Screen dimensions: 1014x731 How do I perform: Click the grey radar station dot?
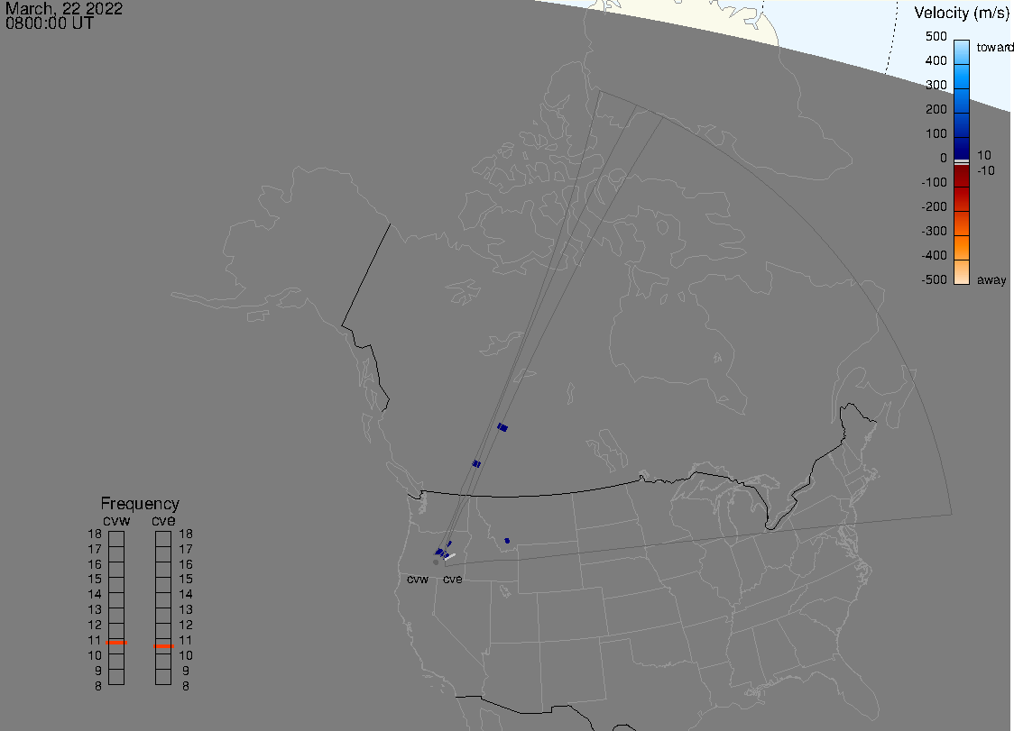[x=436, y=562]
